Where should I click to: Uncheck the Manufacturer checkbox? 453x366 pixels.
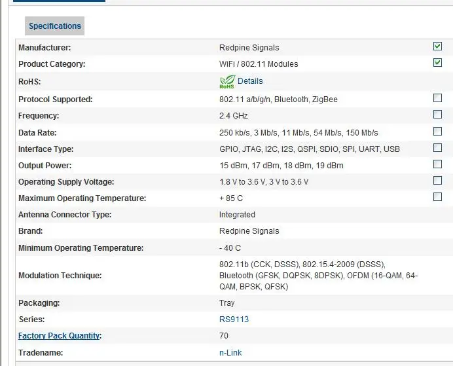[x=437, y=46]
